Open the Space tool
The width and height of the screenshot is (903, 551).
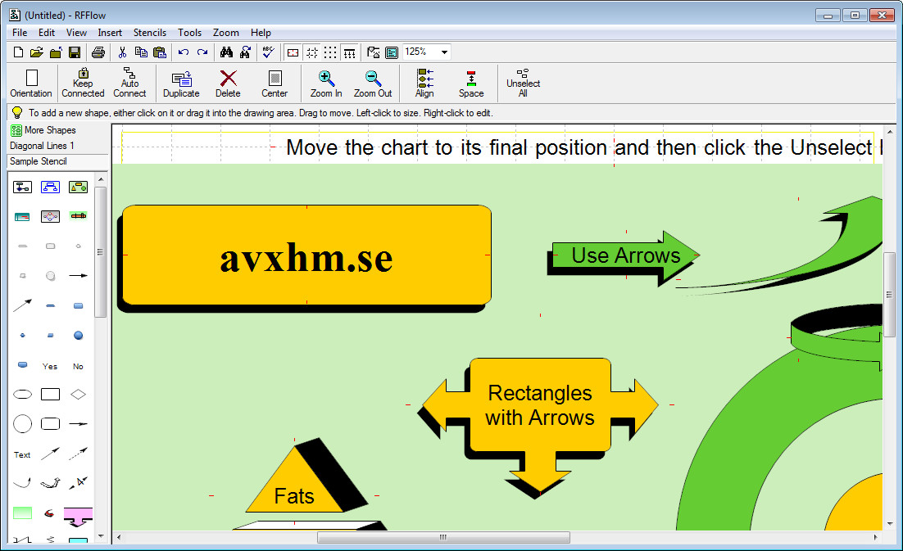[x=471, y=84]
